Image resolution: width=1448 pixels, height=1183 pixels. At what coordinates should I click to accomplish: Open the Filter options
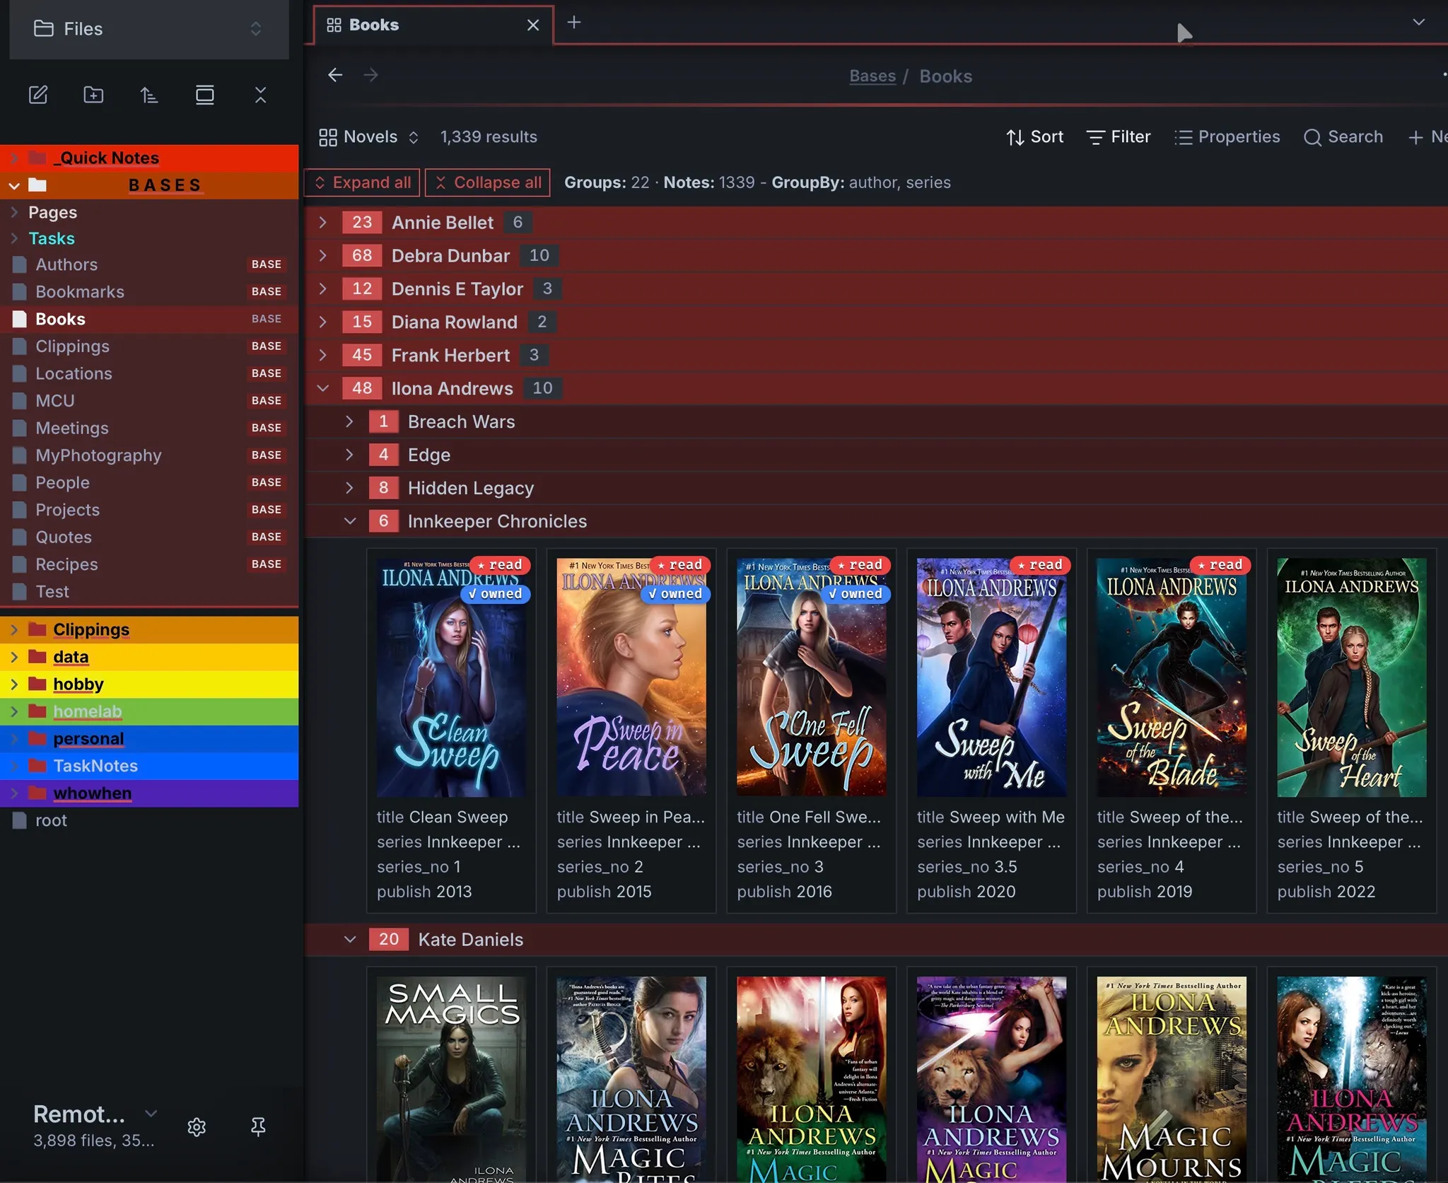[x=1119, y=137]
